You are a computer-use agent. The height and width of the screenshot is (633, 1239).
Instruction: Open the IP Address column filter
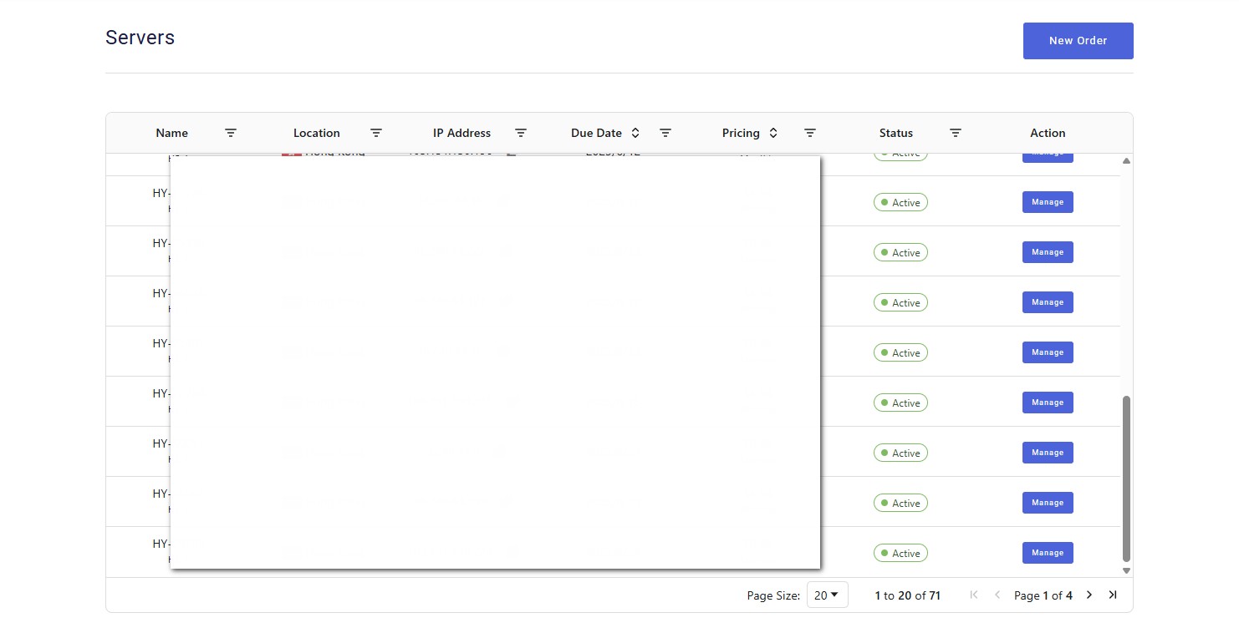(x=521, y=133)
